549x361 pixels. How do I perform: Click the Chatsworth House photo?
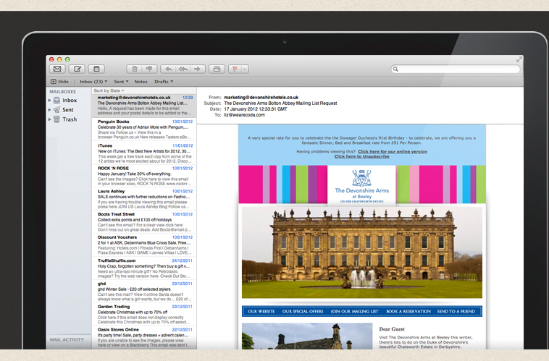click(361, 252)
